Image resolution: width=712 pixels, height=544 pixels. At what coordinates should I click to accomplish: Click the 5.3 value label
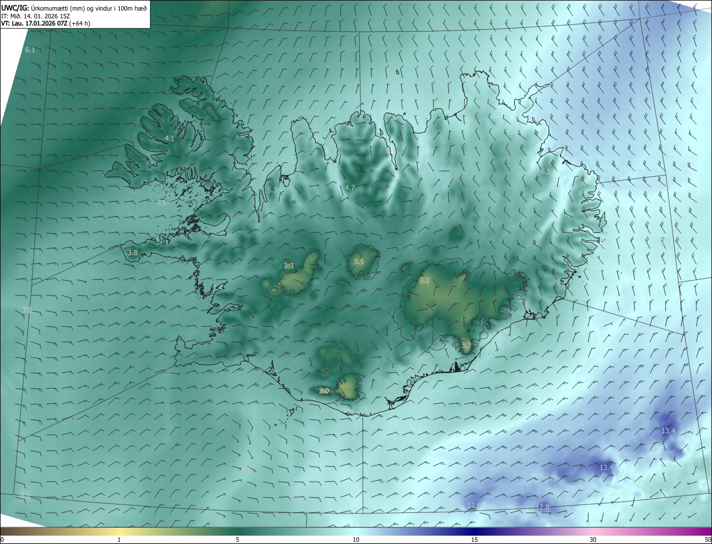coord(272,190)
